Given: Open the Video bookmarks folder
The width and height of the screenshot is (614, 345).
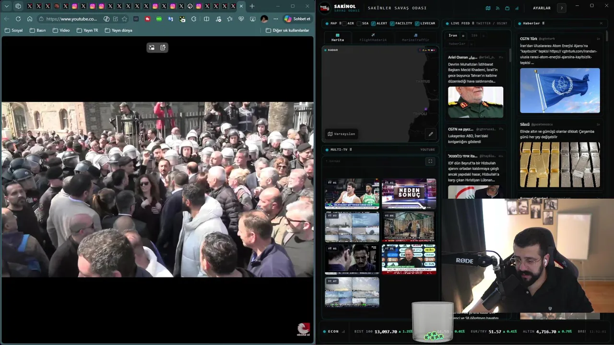Looking at the screenshot, I should tap(61, 30).
